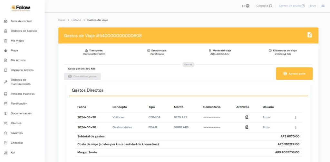Open the Consulta chat option
The image size is (330, 162).
(264, 6)
